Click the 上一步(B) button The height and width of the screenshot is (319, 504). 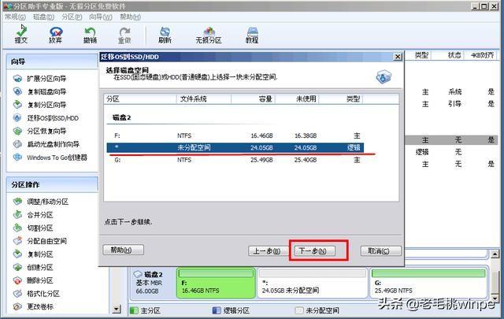pyautogui.click(x=268, y=250)
